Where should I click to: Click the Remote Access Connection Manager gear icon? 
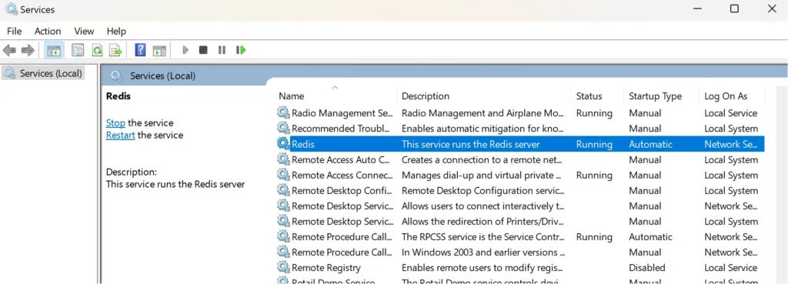(283, 175)
